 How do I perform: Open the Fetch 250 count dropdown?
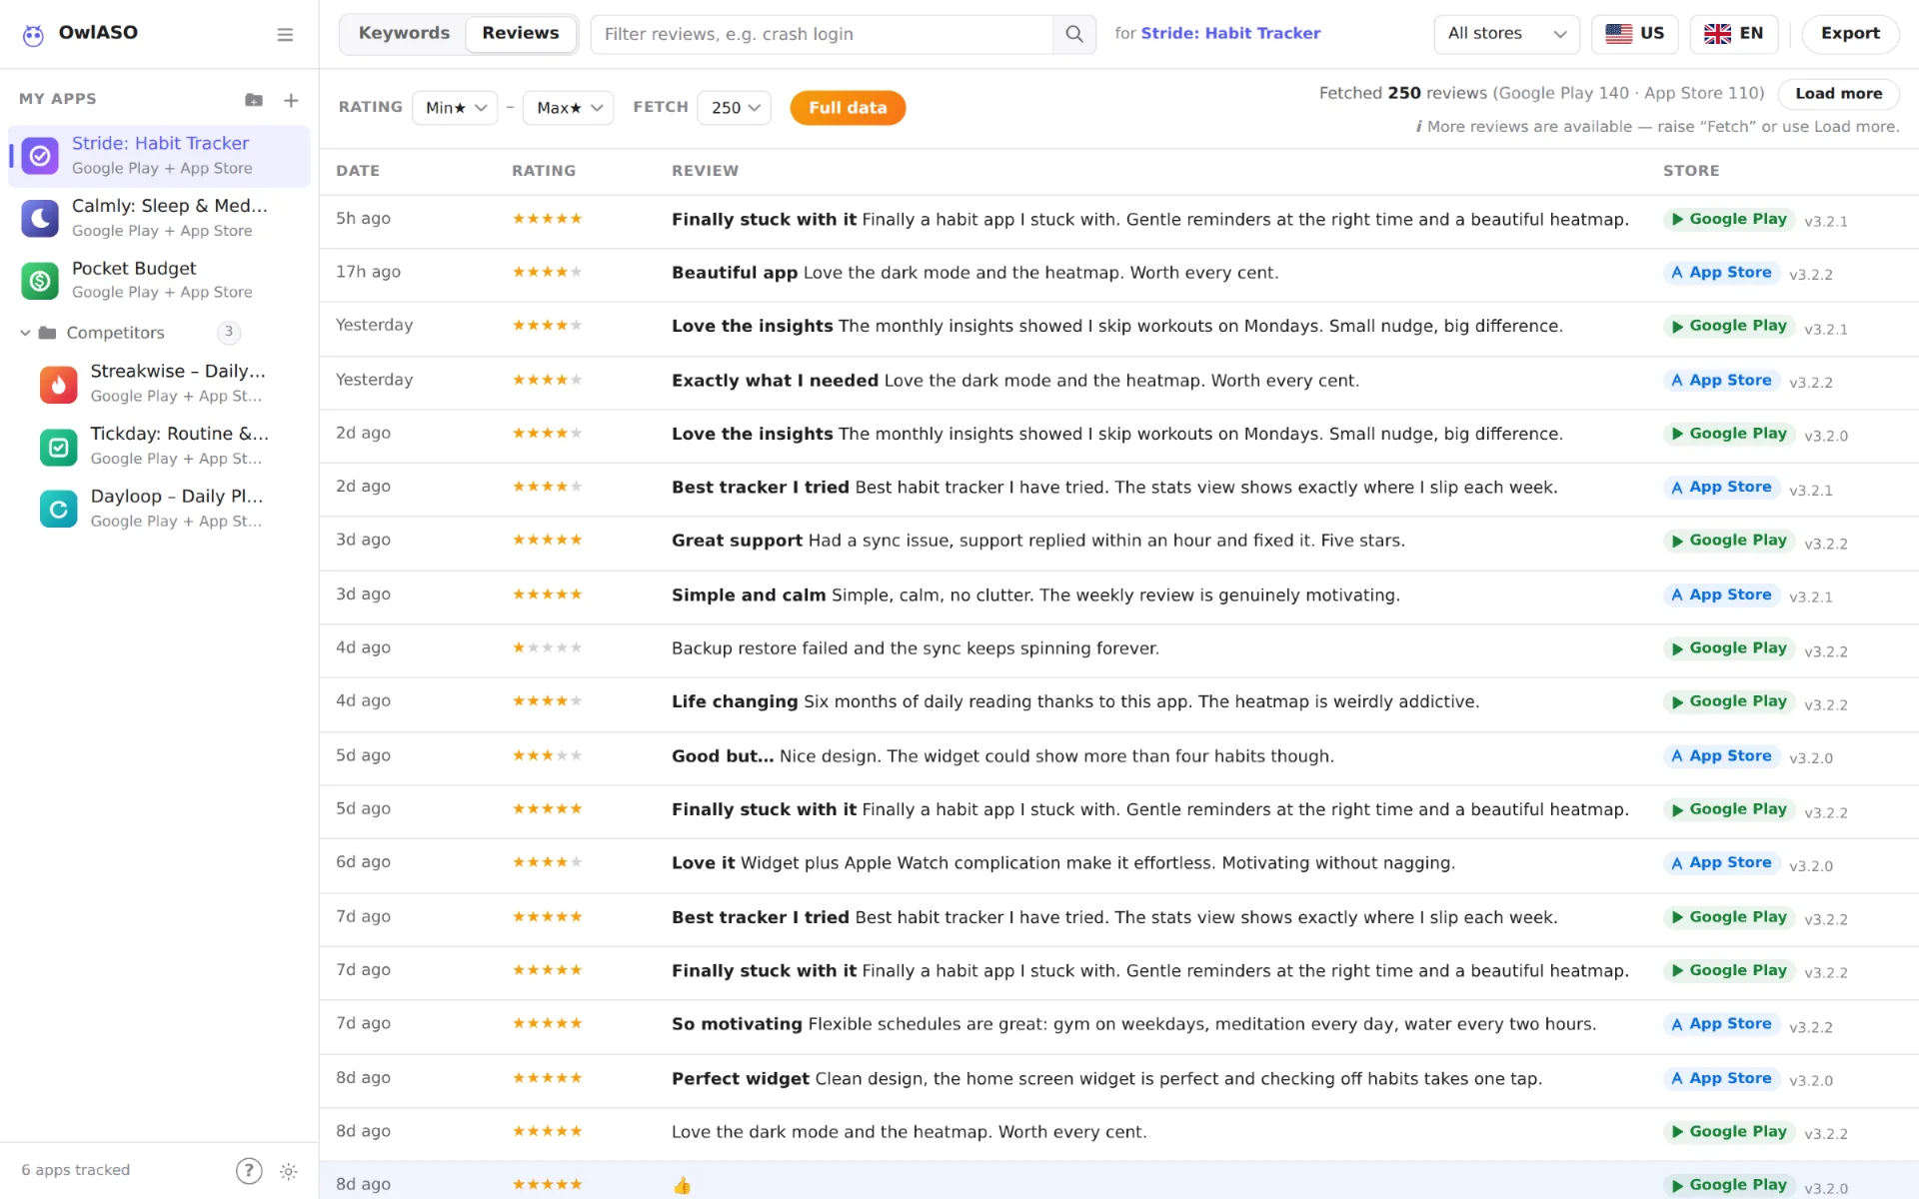735,108
